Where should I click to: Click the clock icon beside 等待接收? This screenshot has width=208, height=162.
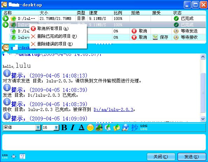point(176,37)
